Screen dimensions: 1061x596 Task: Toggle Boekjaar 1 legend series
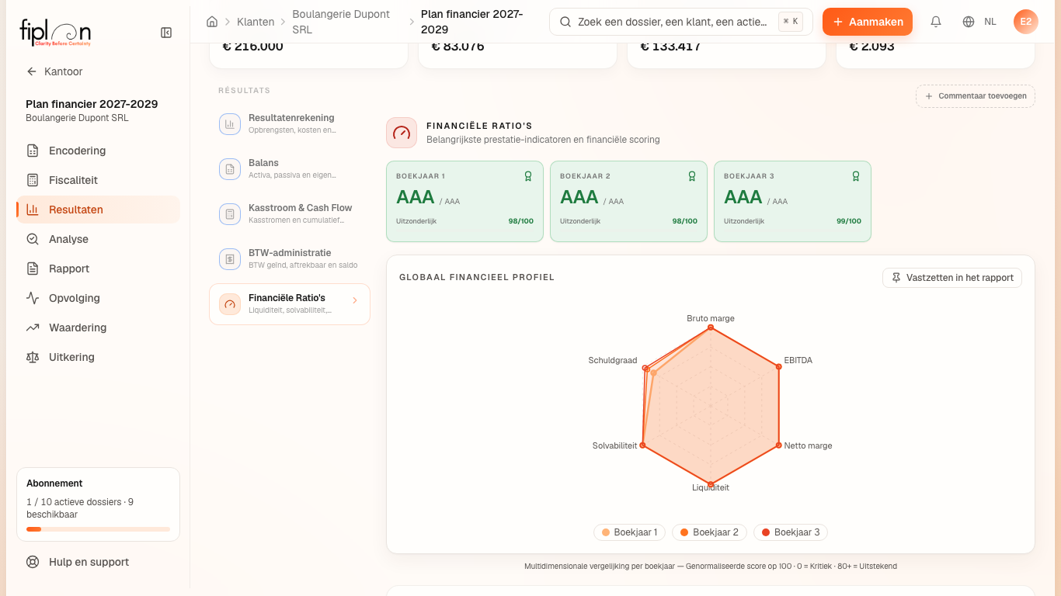(x=630, y=532)
